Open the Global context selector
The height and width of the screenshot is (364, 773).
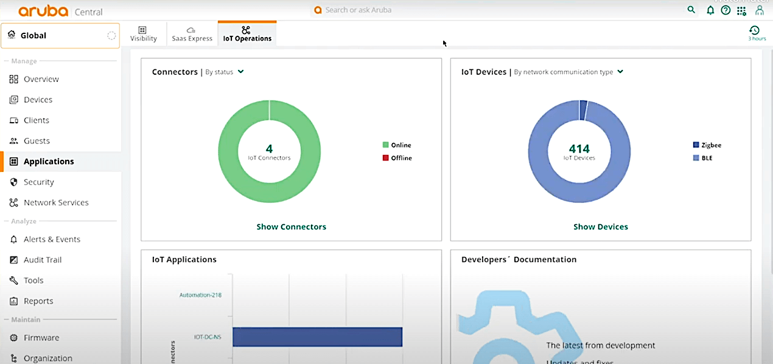point(60,35)
